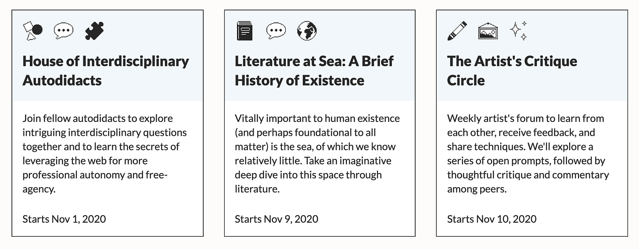The width and height of the screenshot is (639, 249).
Task: Select the Literature at Sea description paragraph
Action: [x=317, y=153]
